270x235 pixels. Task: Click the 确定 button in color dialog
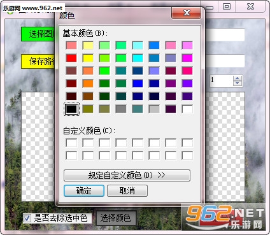[84, 190]
